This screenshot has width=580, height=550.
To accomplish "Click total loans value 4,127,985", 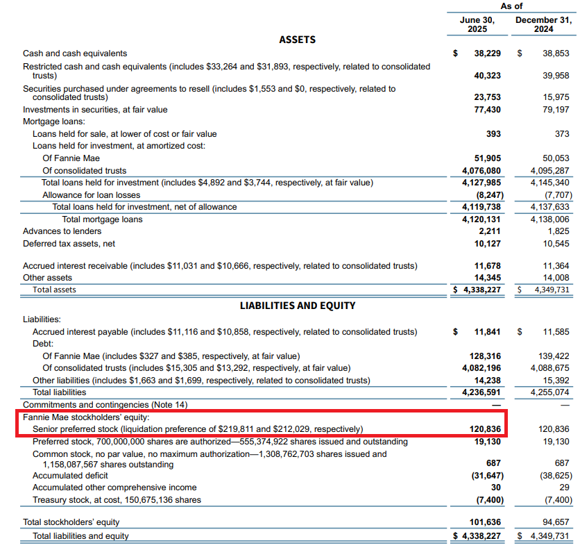I will 481,183.
